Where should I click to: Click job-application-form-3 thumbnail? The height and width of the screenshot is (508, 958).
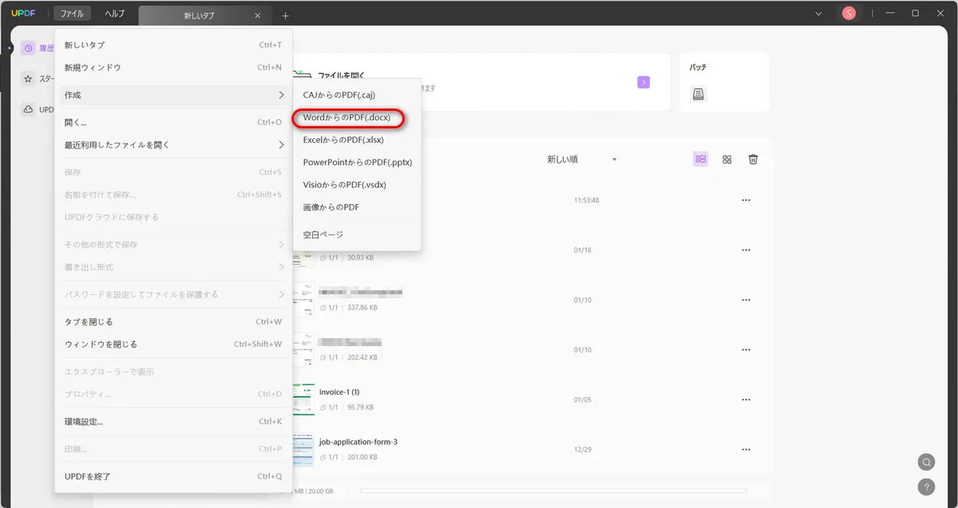tap(303, 449)
